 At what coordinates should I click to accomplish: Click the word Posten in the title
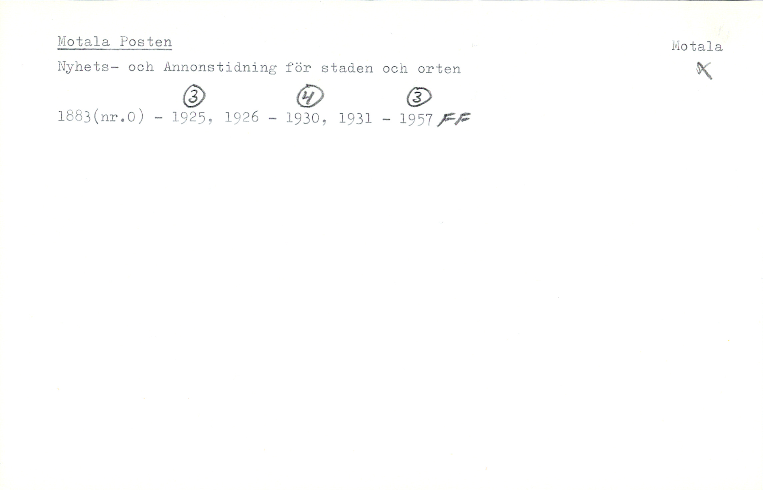pyautogui.click(x=146, y=42)
